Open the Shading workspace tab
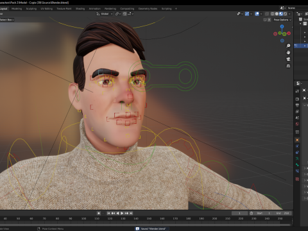Image resolution: width=308 pixels, height=231 pixels. click(80, 9)
